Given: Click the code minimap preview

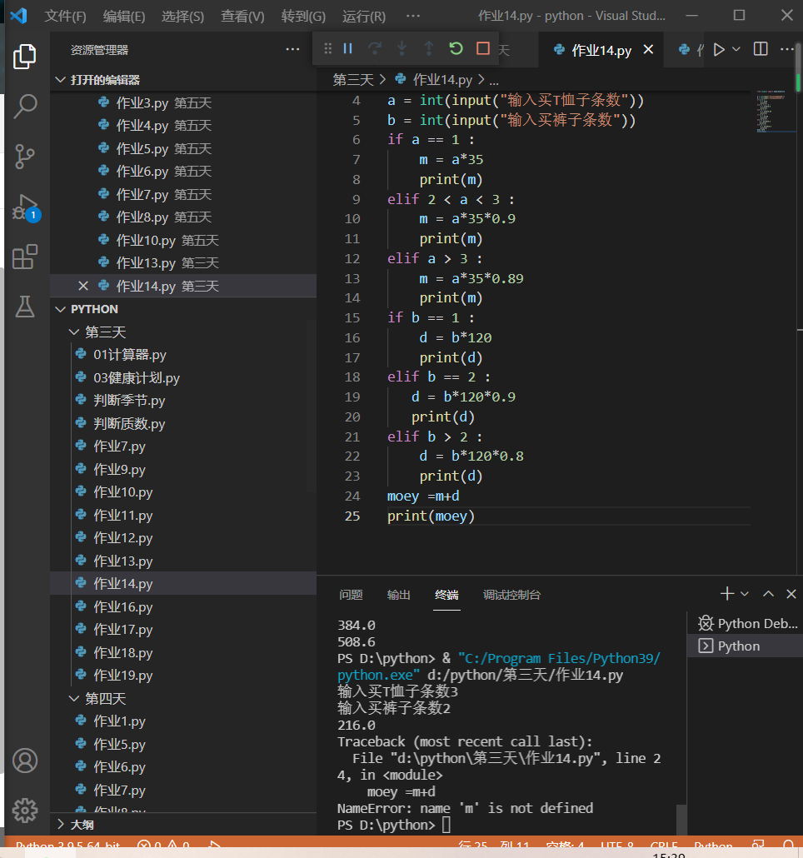Looking at the screenshot, I should (776, 112).
